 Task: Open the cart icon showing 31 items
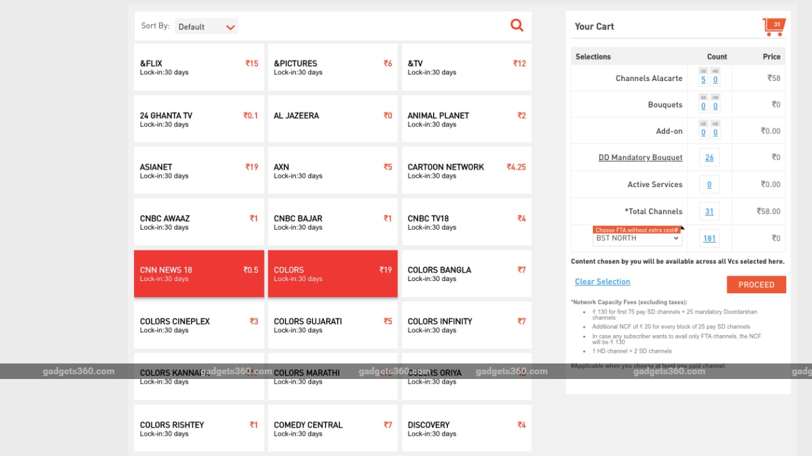click(x=773, y=26)
